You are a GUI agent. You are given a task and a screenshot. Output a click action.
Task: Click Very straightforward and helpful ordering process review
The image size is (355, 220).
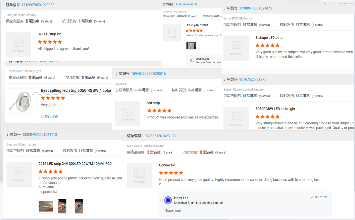pos(305,126)
